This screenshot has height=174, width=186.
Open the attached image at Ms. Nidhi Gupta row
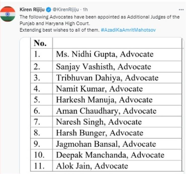tap(105, 54)
